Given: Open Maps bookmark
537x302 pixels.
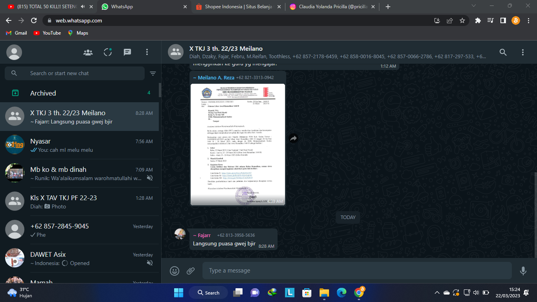Looking at the screenshot, I should [x=78, y=33].
